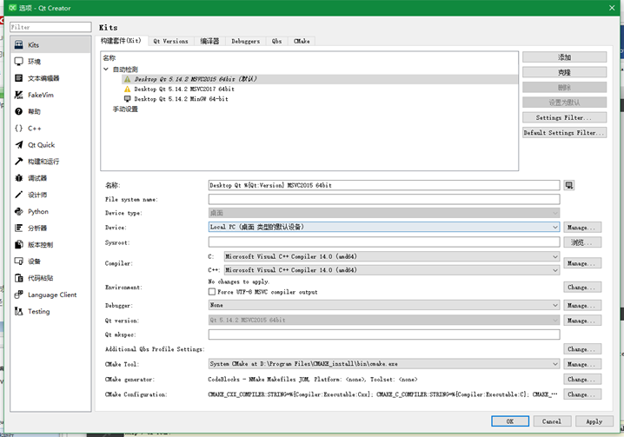Select the C++ settings category
The height and width of the screenshot is (437, 624).
[x=50, y=129]
